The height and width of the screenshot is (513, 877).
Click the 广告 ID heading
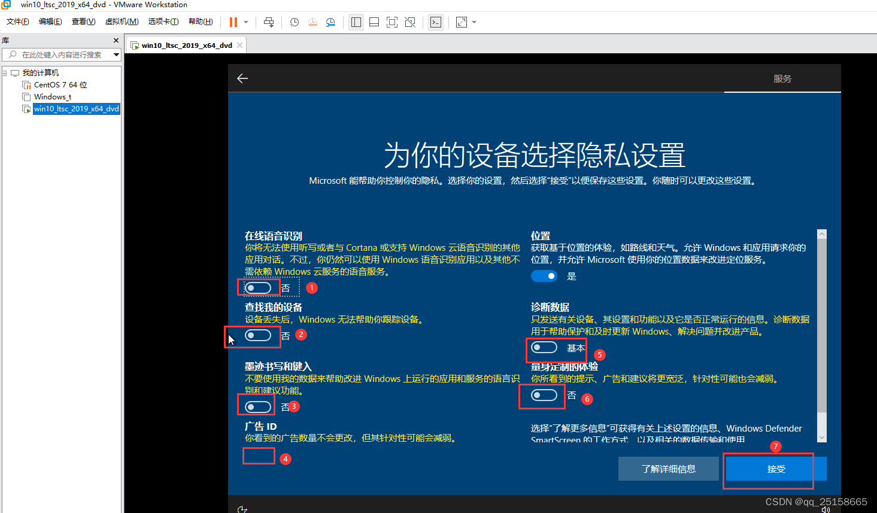[261, 427]
